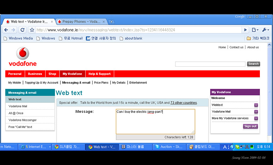Open 5 Internet Explorer taskbar group
The height and width of the screenshot is (165, 273).
35,147
